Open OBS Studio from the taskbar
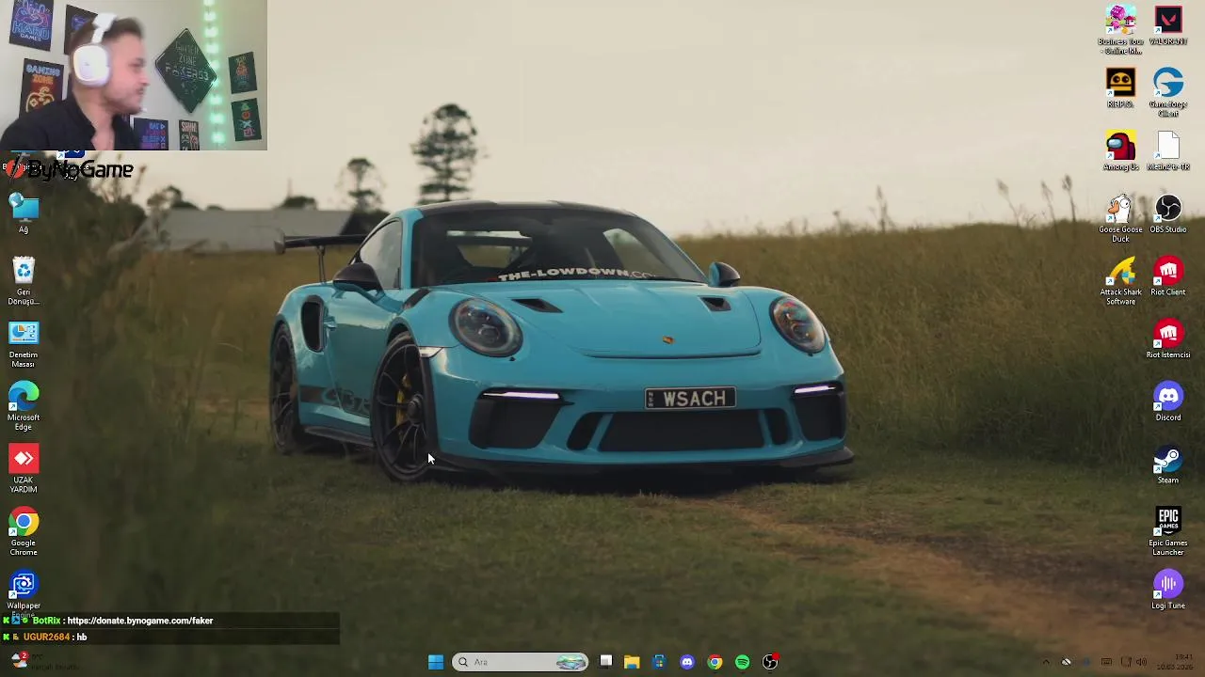Image resolution: width=1205 pixels, height=677 pixels. 770,662
